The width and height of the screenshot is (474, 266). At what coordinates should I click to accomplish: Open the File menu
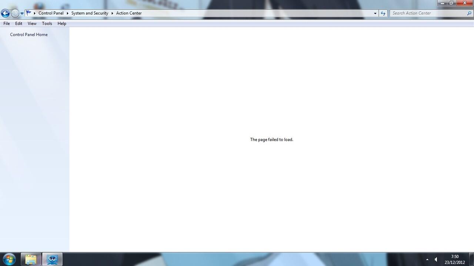(7, 24)
